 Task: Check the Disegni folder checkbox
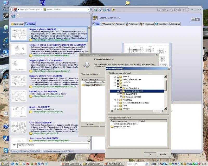[118, 85]
